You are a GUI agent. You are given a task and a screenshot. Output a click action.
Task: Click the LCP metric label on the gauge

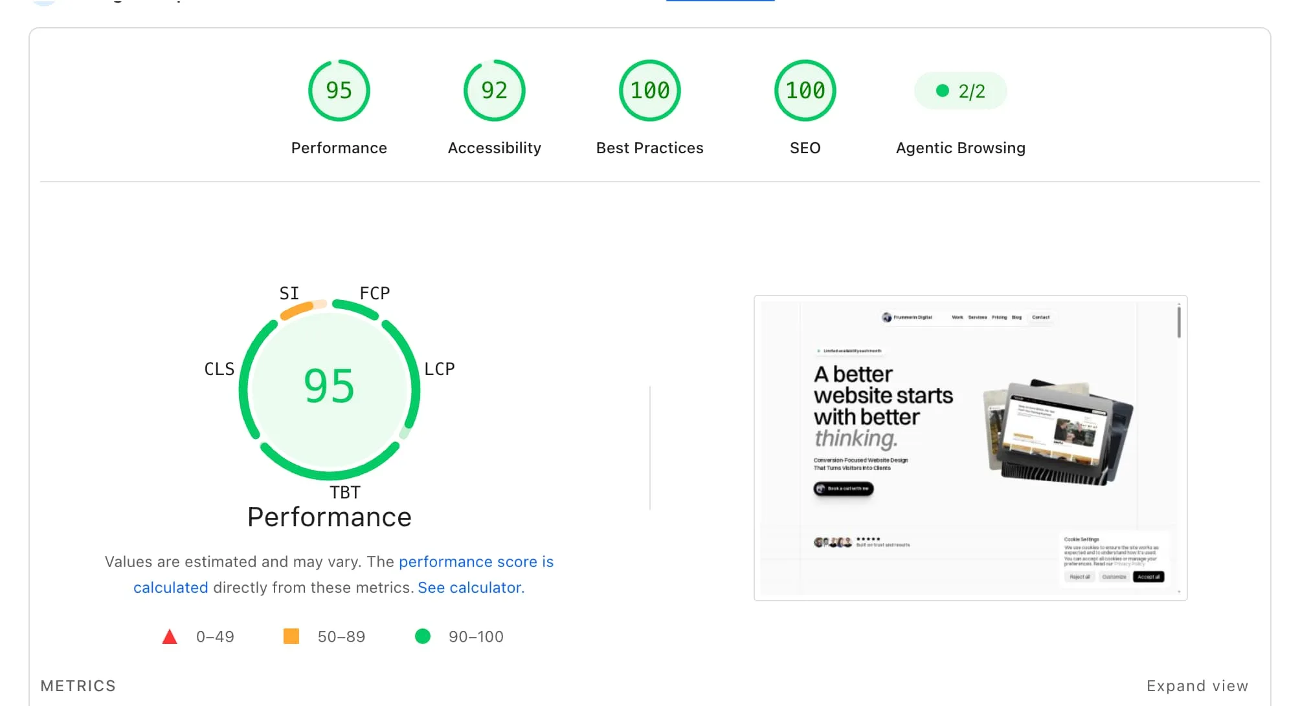440,369
